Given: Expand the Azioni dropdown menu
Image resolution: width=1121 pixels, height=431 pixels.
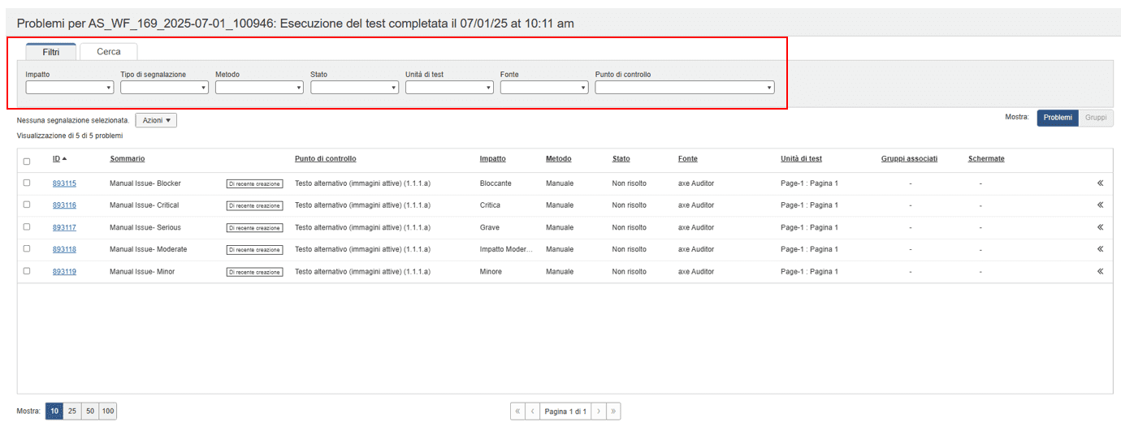Looking at the screenshot, I should (x=156, y=120).
